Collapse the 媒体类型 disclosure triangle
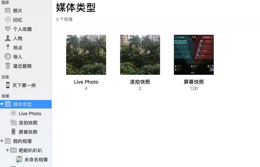Image resolution: width=260 pixels, height=167 pixels. (2, 104)
